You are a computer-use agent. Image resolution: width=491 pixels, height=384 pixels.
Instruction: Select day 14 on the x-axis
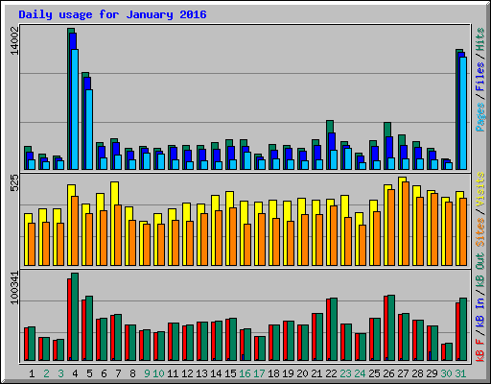point(216,373)
